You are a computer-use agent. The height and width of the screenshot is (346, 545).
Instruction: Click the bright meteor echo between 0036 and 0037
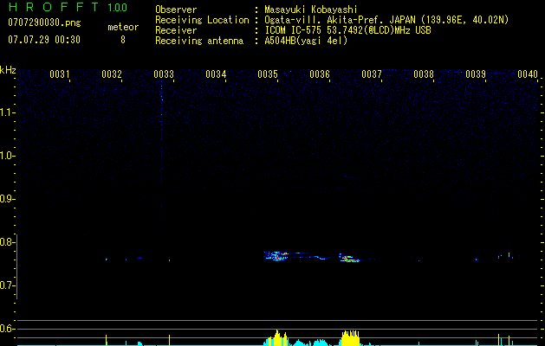click(350, 259)
